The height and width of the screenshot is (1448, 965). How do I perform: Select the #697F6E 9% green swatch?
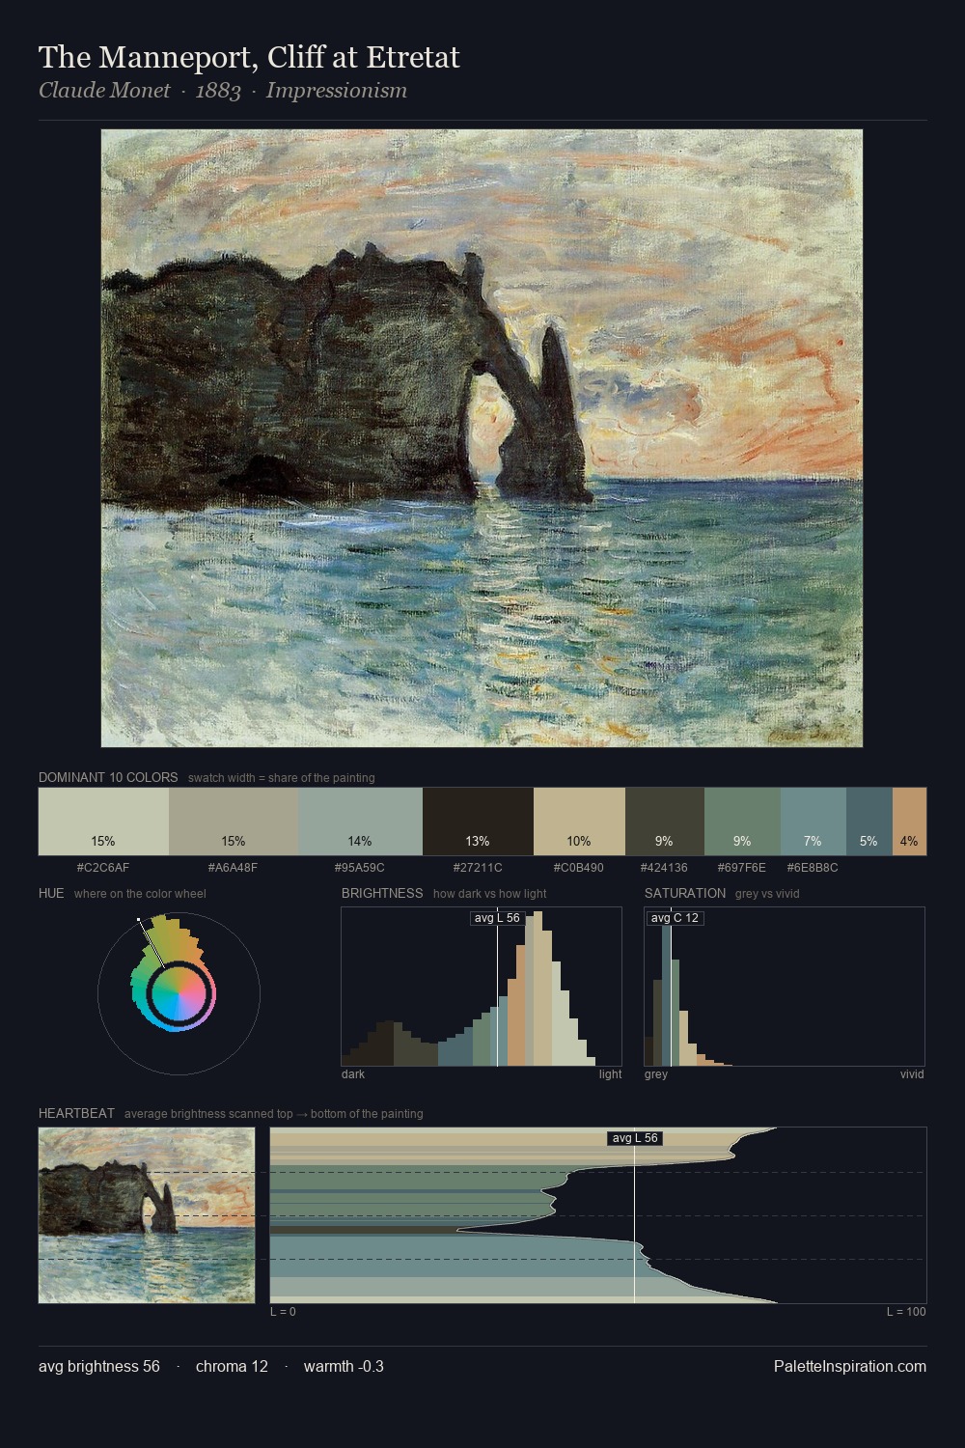click(742, 821)
